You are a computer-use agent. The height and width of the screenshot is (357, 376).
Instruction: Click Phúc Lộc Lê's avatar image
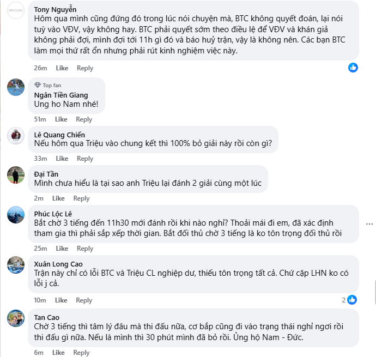[x=16, y=215]
